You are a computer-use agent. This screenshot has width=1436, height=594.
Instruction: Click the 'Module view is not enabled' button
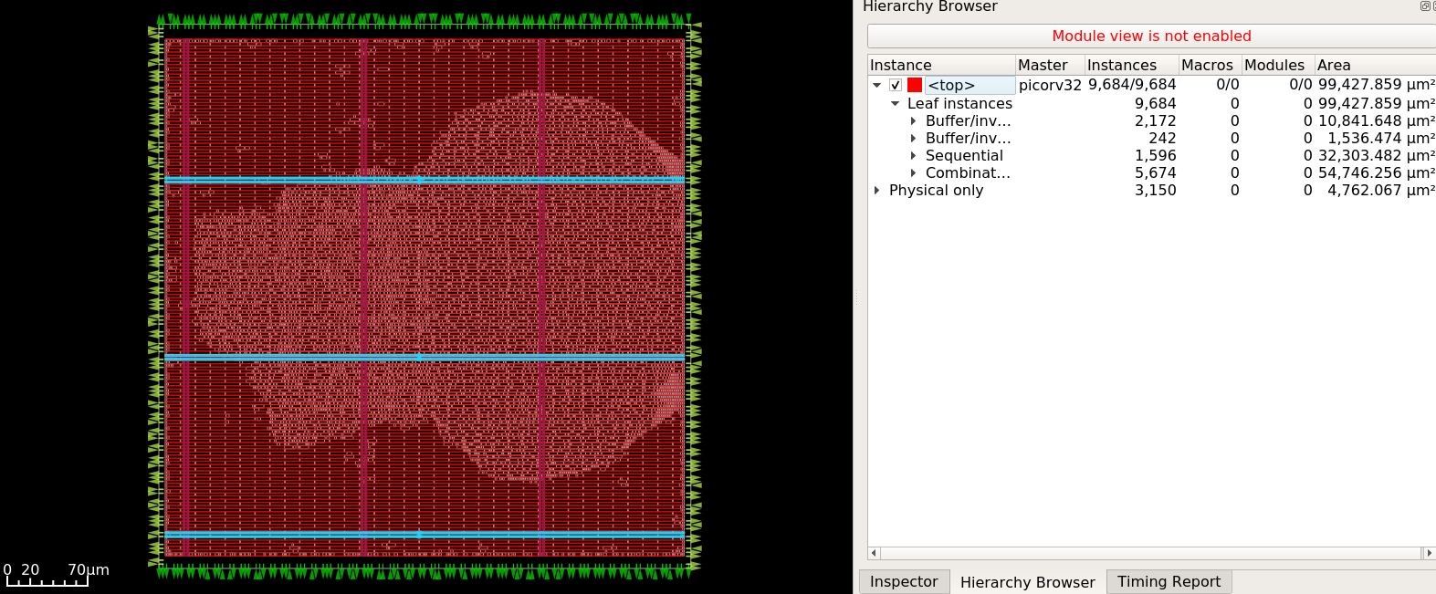(x=1151, y=36)
